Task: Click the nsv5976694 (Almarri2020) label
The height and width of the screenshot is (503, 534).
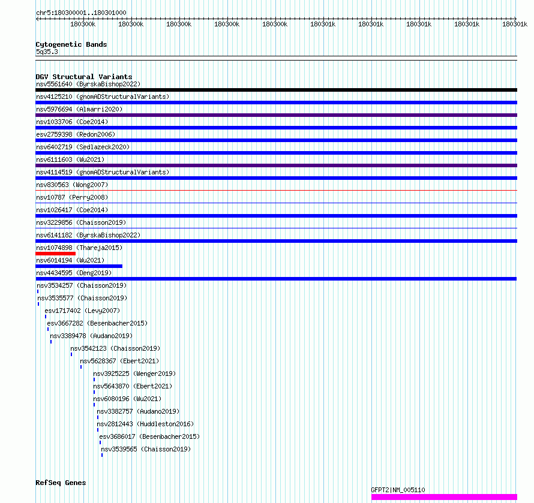Action: (79, 109)
